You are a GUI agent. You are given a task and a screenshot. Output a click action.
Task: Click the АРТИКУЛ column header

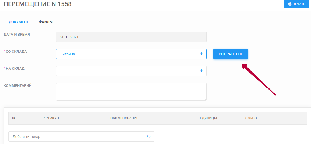coord(73,118)
